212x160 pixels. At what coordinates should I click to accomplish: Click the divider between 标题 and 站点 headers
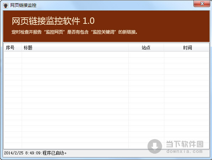128,48
